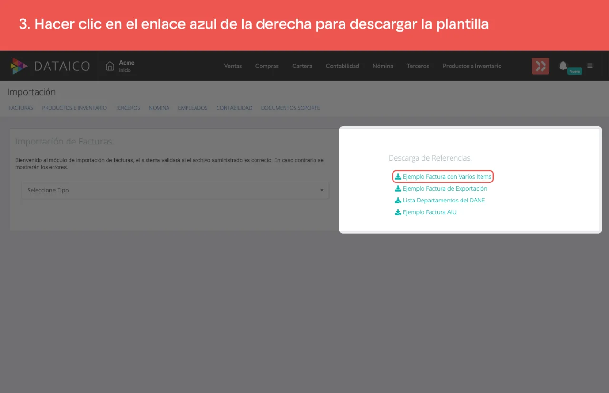Switch to the EMPLEADOS tab
The height and width of the screenshot is (393, 609).
coord(193,108)
